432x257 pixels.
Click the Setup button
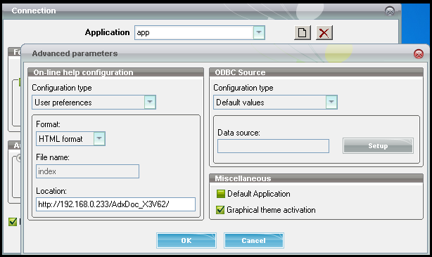pyautogui.click(x=378, y=145)
